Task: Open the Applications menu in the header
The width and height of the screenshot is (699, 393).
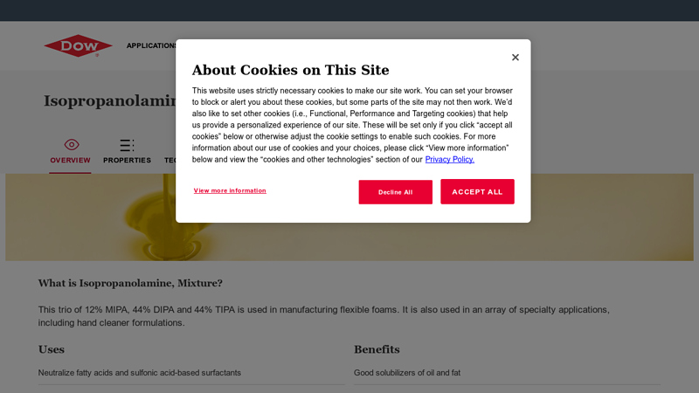Action: [151, 45]
